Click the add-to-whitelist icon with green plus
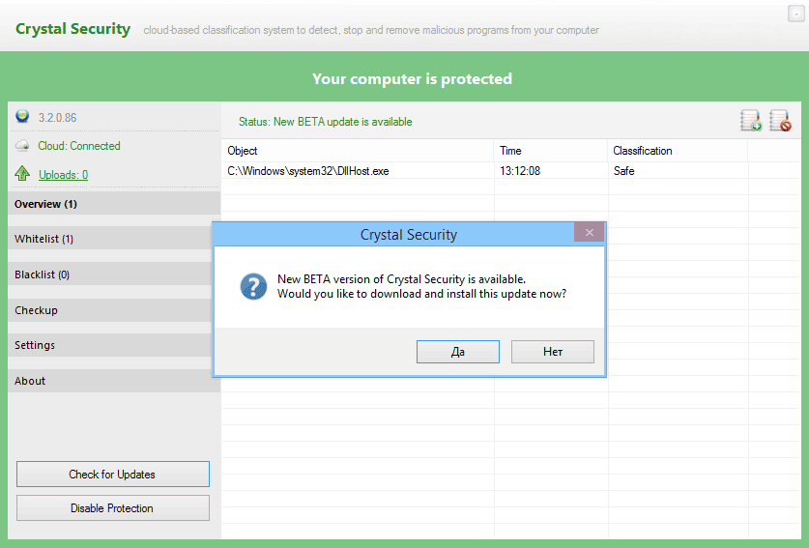 (750, 121)
